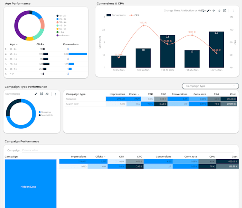Viewport: 242px width, 208px height.
Task: Click the Campaign filter input field
Action: pyautogui.click(x=128, y=150)
